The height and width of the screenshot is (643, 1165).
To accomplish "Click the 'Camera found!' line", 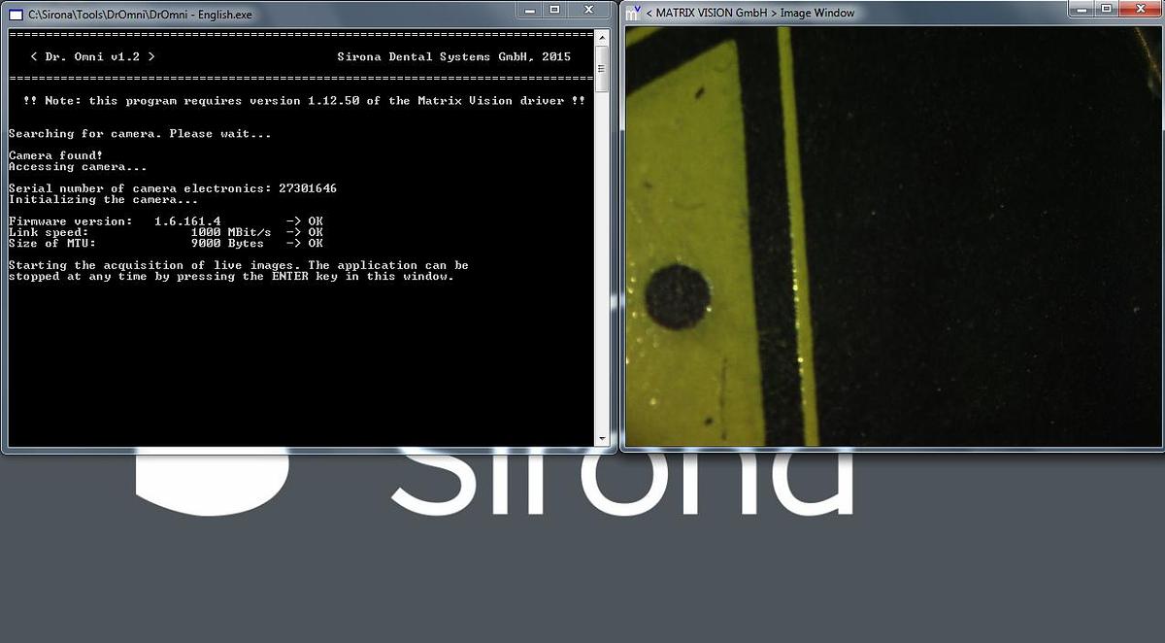I will (x=55, y=155).
